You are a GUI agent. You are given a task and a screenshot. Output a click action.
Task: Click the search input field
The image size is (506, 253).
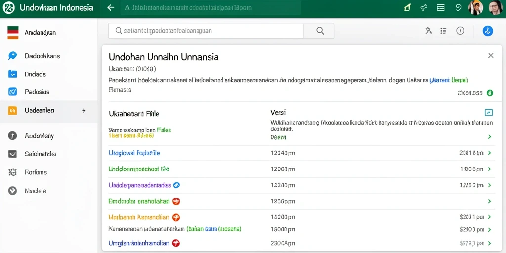206,31
